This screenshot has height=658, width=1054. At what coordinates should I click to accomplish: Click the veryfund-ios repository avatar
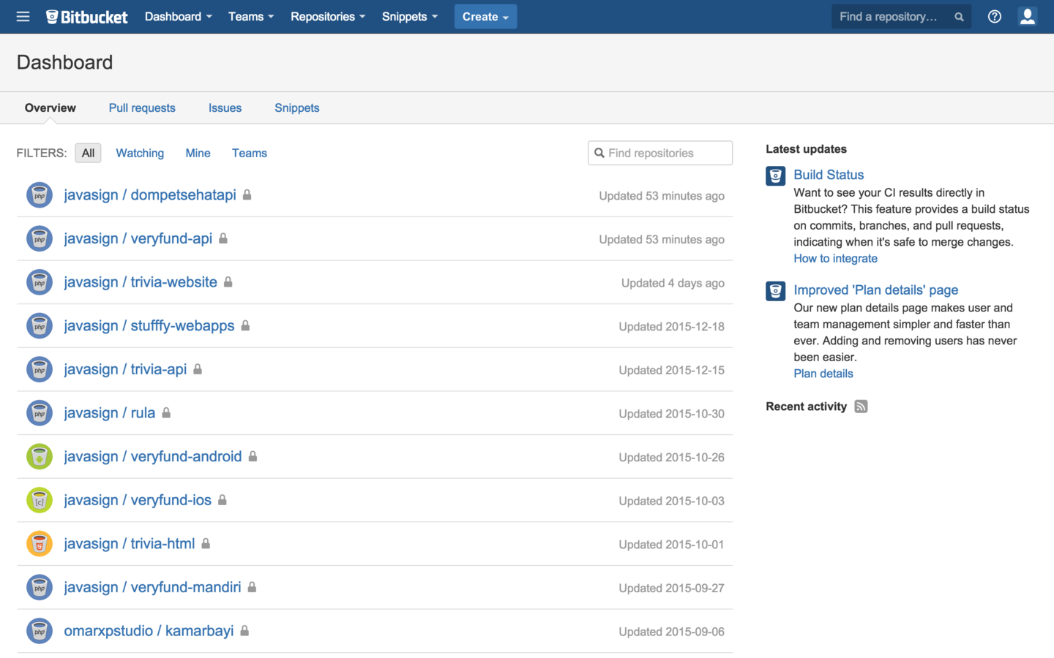[40, 500]
